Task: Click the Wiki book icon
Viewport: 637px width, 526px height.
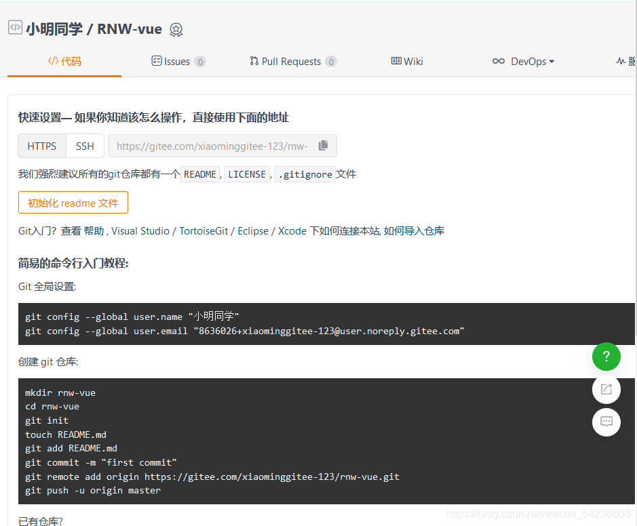Action: click(396, 61)
